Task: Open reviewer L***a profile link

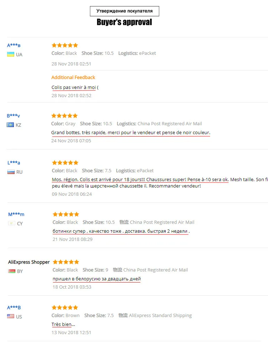Action: pos(14,163)
